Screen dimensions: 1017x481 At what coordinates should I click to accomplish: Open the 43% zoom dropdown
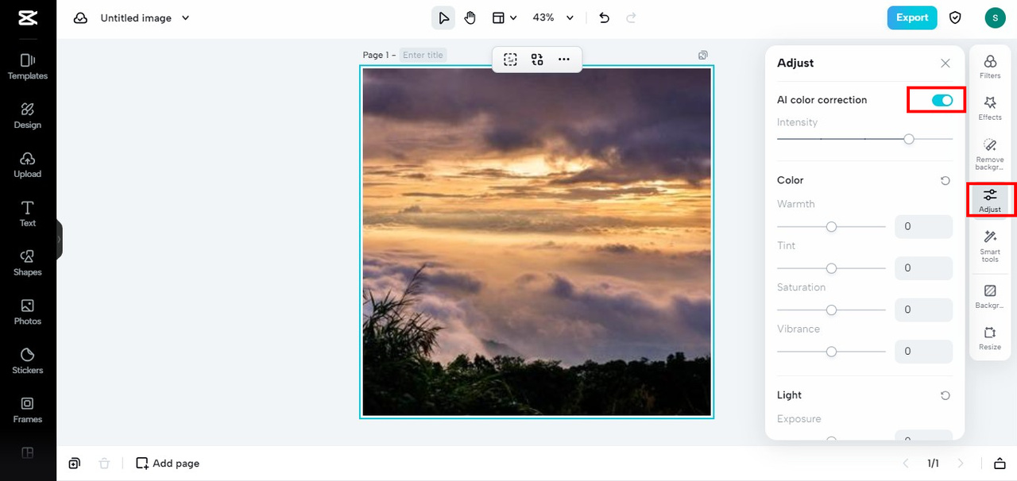coord(553,17)
